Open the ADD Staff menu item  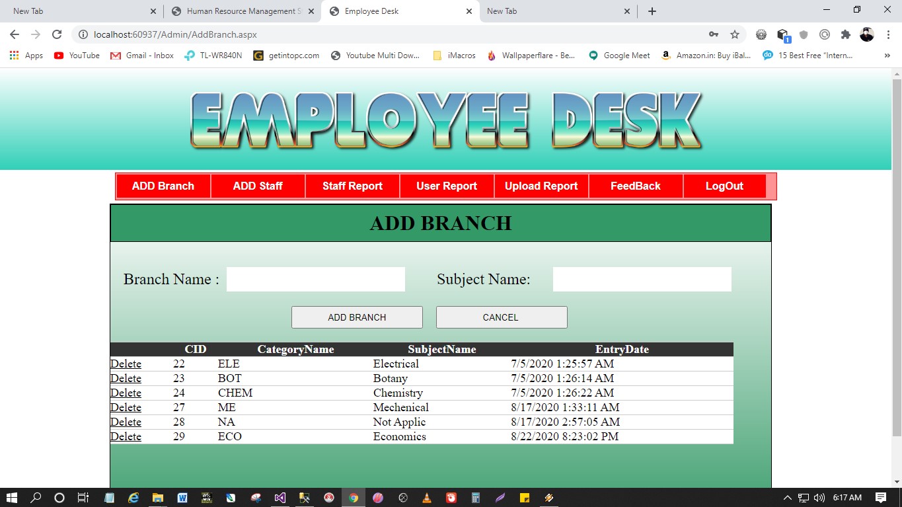[258, 186]
